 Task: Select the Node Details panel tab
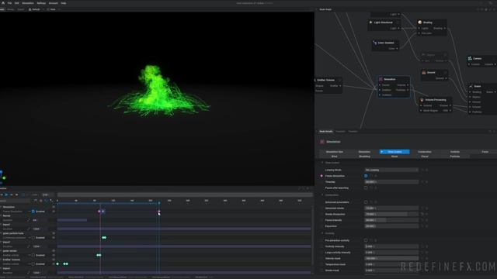click(326, 131)
